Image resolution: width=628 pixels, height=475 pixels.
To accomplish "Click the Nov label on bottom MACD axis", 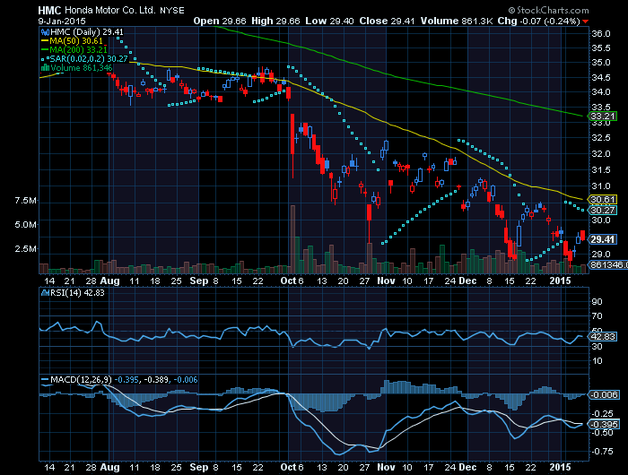I will pos(386,467).
